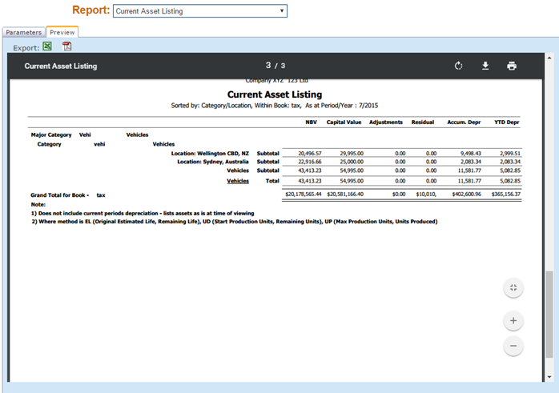This screenshot has width=559, height=393.
Task: Click grand total NBV $20,178,565.44
Action: (303, 194)
